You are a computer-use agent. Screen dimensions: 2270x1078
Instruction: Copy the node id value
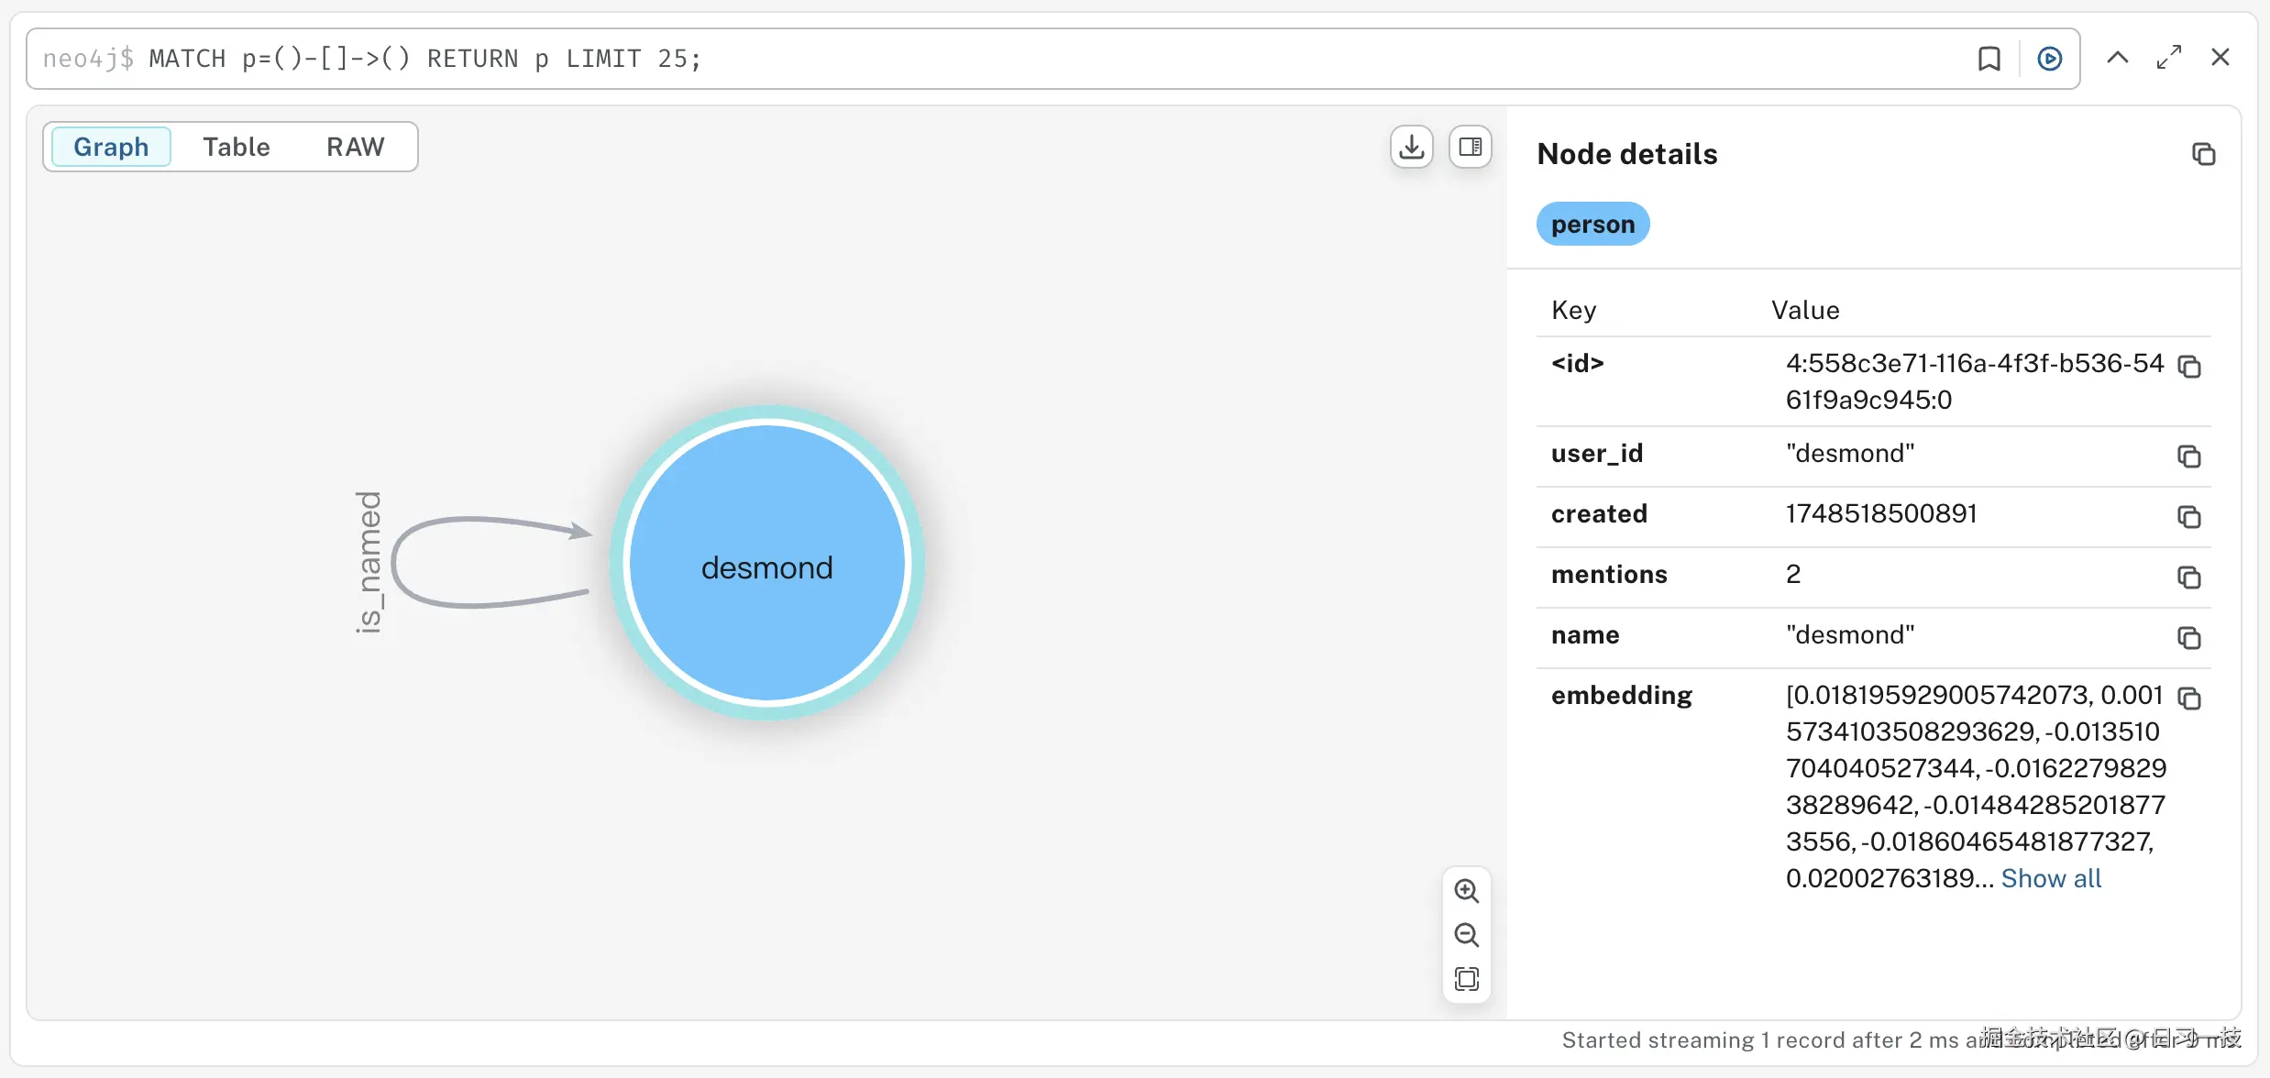[x=2190, y=367]
